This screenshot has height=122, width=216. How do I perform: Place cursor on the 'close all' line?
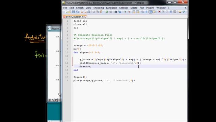tap(80, 24)
